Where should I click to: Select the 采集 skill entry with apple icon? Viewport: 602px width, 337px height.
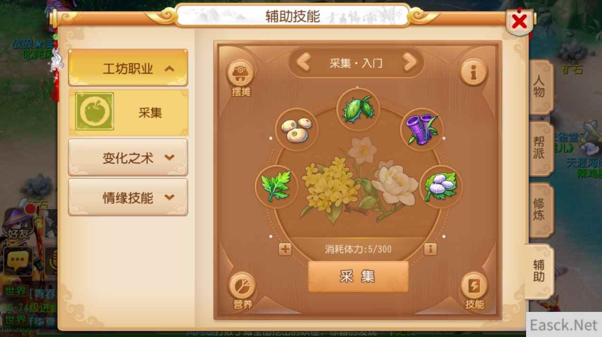tap(128, 112)
